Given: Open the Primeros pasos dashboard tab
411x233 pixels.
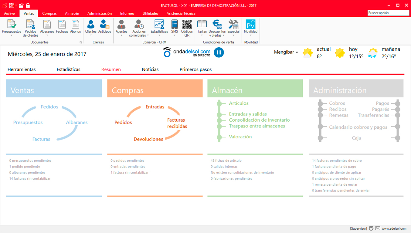Looking at the screenshot, I should click(196, 69).
